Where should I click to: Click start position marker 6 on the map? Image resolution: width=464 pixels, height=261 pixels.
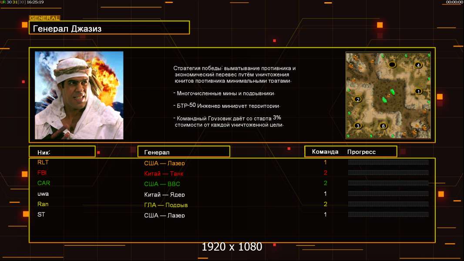click(383, 126)
